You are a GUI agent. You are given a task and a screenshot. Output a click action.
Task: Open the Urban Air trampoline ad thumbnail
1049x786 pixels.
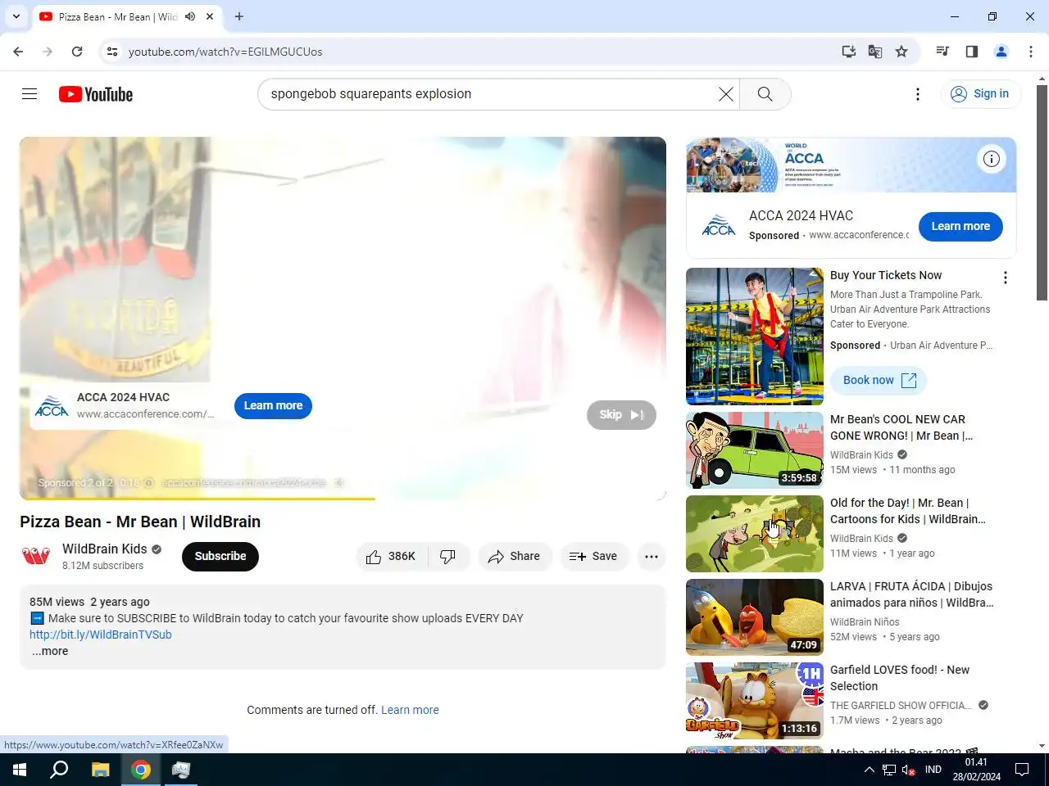tap(755, 337)
